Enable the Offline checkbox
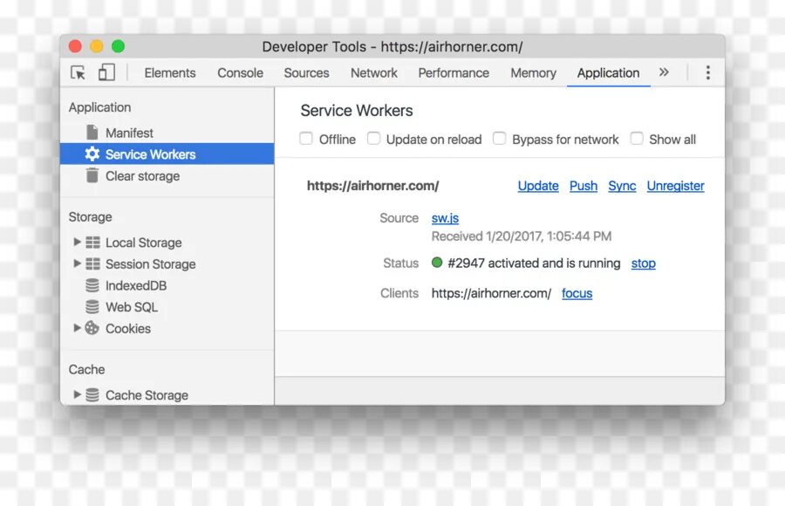This screenshot has width=785, height=506. (x=306, y=138)
